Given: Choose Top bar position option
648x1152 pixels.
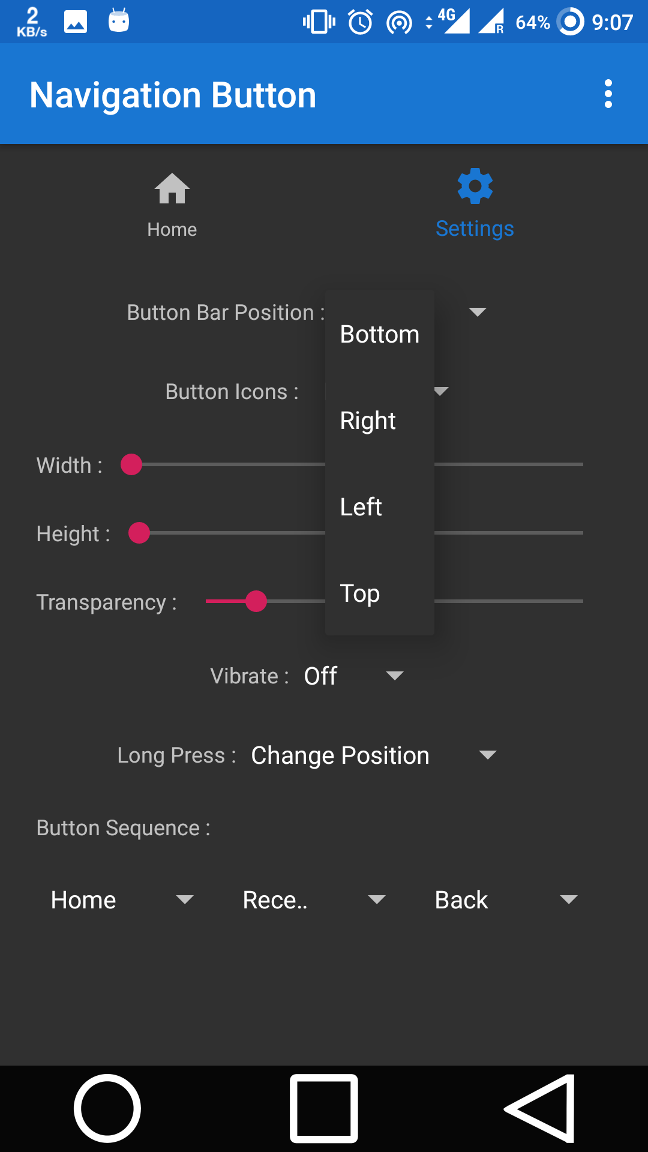Looking at the screenshot, I should [360, 593].
